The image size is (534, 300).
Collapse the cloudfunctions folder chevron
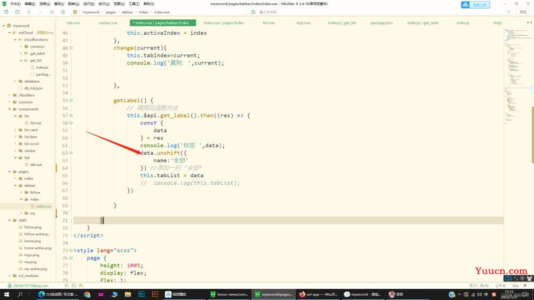tap(15, 40)
